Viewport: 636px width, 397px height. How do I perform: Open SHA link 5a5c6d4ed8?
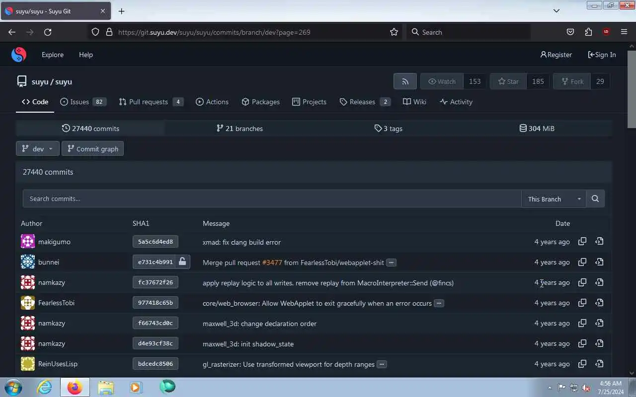tap(156, 242)
